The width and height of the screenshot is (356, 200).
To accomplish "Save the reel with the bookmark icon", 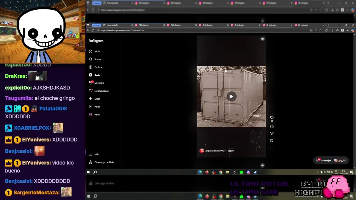I will pyautogui.click(x=272, y=141).
